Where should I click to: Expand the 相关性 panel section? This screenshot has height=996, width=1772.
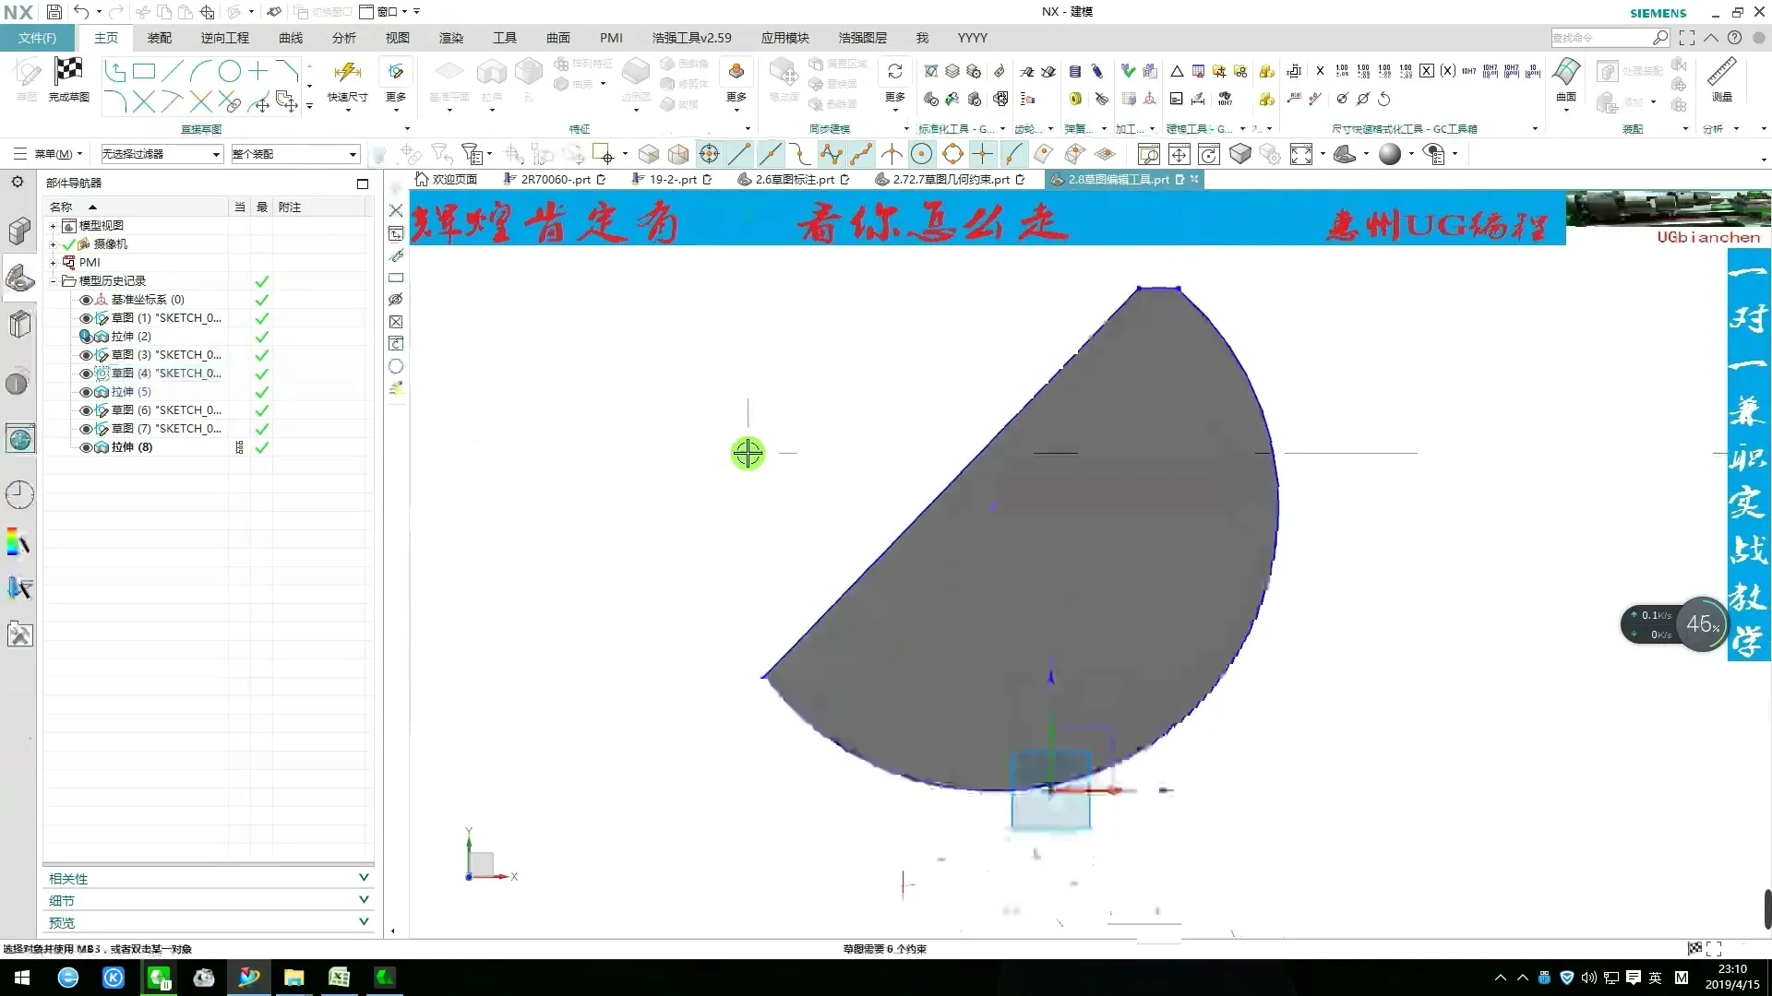[x=208, y=879]
